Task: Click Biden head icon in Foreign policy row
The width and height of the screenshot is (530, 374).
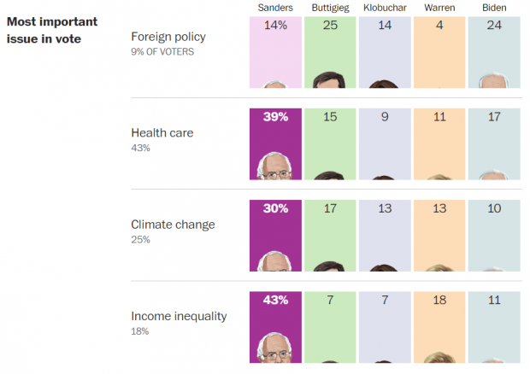Action: tap(494, 80)
